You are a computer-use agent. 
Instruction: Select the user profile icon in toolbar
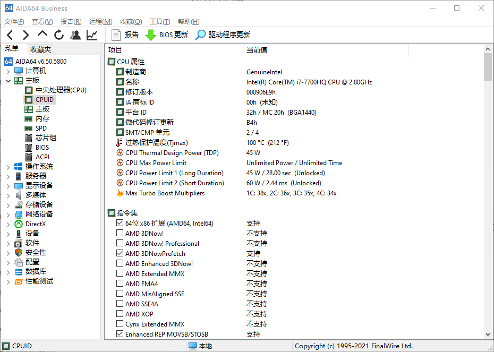[75, 35]
